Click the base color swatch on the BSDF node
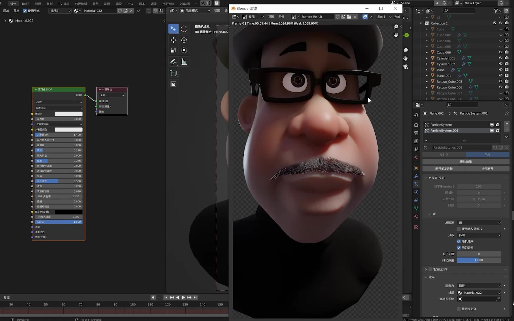Image resolution: width=514 pixels, height=321 pixels. coord(69,114)
